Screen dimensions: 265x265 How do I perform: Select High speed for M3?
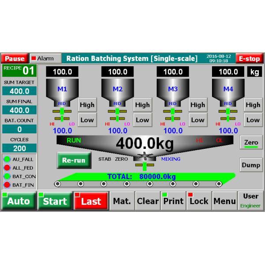198,105
